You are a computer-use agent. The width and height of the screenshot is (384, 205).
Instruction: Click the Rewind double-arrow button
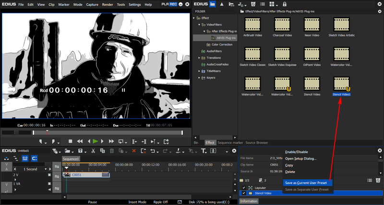tap(80, 141)
